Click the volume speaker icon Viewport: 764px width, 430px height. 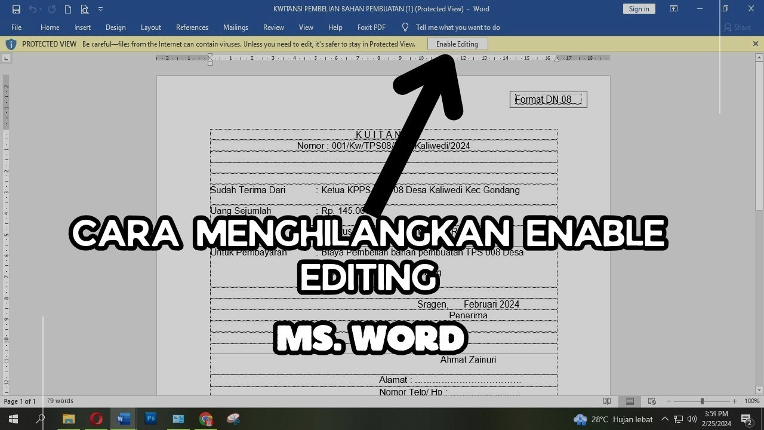pyautogui.click(x=692, y=419)
